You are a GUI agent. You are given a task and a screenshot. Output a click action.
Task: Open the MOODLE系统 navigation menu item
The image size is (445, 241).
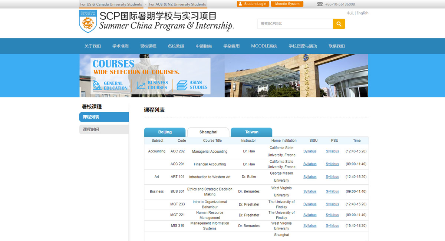[264, 46]
